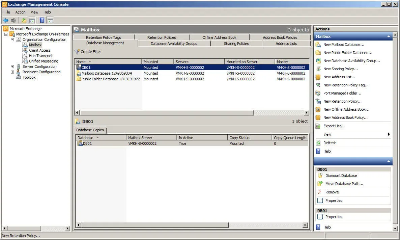400x240 pixels.
Task: Click the bottom DB01 Properties action
Action: [334, 217]
